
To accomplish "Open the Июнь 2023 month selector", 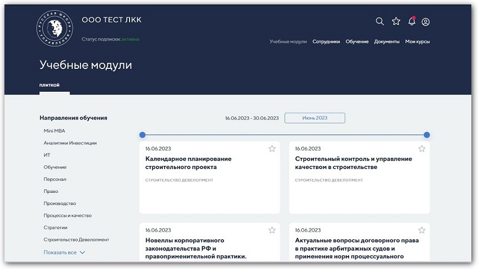I will [315, 118].
